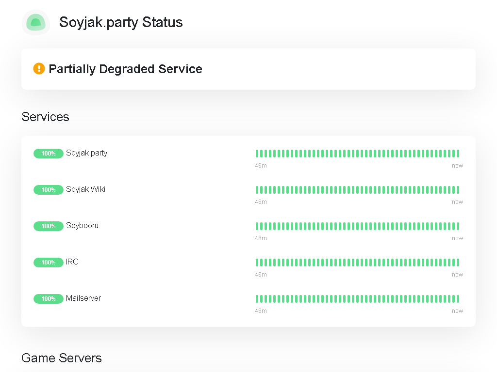Open the Soyjak Wiki service name
The width and height of the screenshot is (497, 372).
click(x=85, y=189)
